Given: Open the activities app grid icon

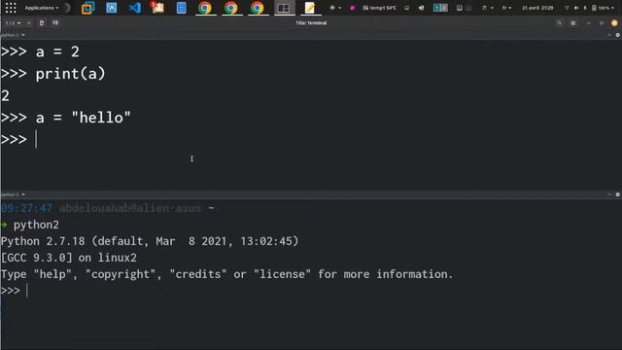Looking at the screenshot, I should (11, 8).
